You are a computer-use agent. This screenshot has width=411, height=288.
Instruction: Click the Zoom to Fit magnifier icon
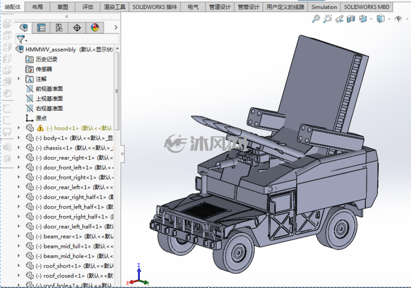coord(316,19)
